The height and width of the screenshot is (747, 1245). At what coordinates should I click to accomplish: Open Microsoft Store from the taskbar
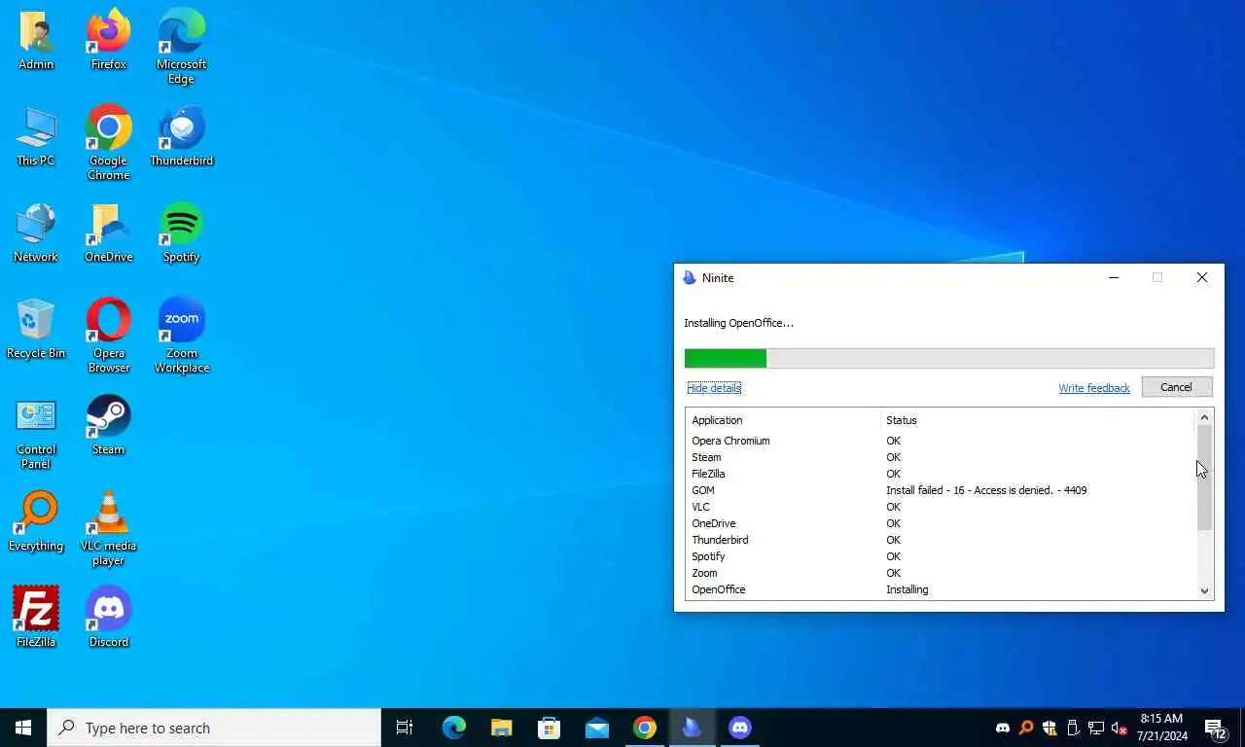click(549, 728)
